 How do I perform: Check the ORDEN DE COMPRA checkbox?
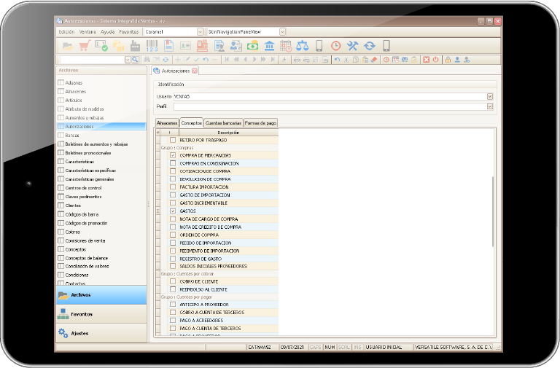pos(173,235)
